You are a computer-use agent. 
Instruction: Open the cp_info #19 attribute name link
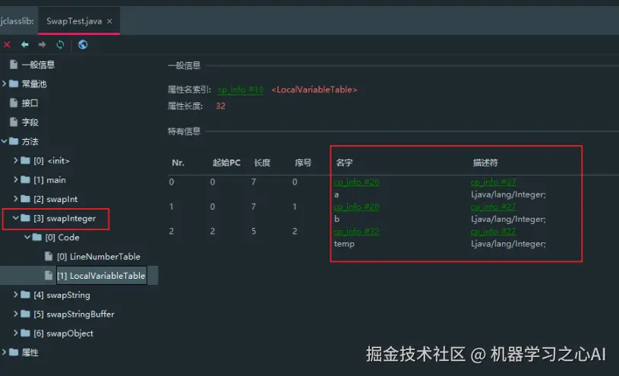241,90
